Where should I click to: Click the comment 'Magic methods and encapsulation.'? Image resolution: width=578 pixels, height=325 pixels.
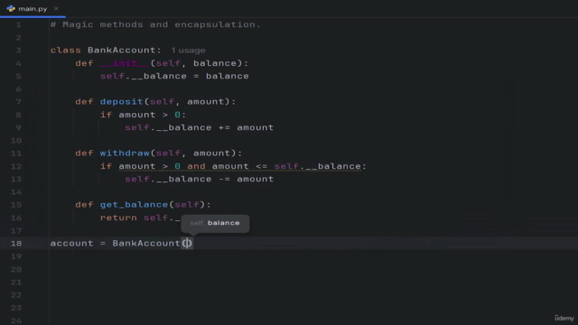pyautogui.click(x=155, y=24)
